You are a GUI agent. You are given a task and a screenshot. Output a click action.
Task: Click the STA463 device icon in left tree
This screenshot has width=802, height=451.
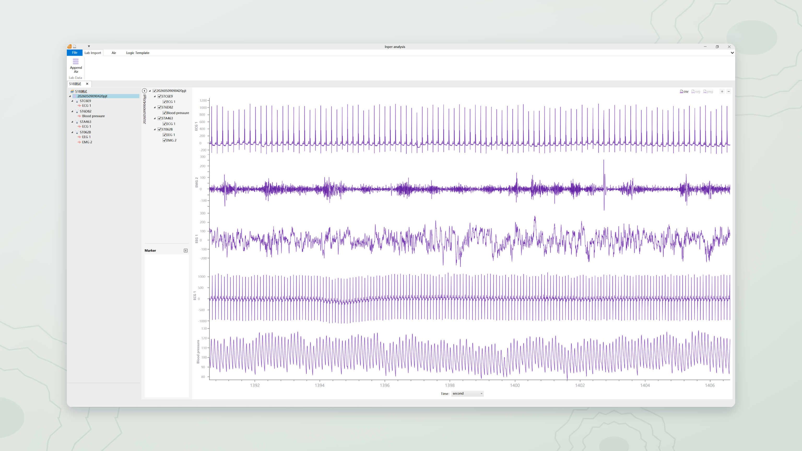[x=77, y=122]
